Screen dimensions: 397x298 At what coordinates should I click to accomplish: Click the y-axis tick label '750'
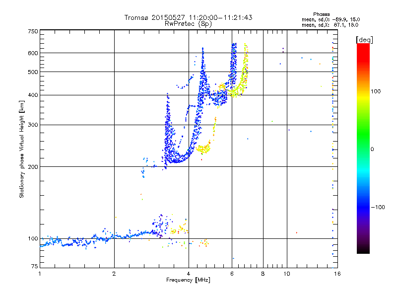tap(33, 31)
